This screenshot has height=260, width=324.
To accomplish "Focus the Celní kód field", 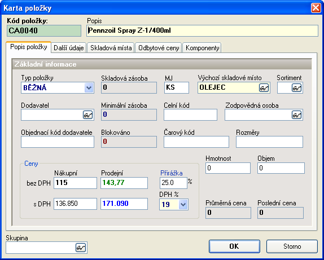I will pos(191,115).
